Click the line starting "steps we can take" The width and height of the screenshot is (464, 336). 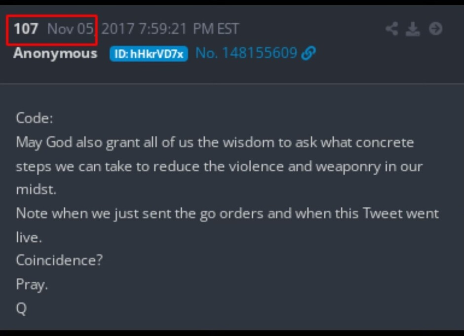click(x=219, y=167)
